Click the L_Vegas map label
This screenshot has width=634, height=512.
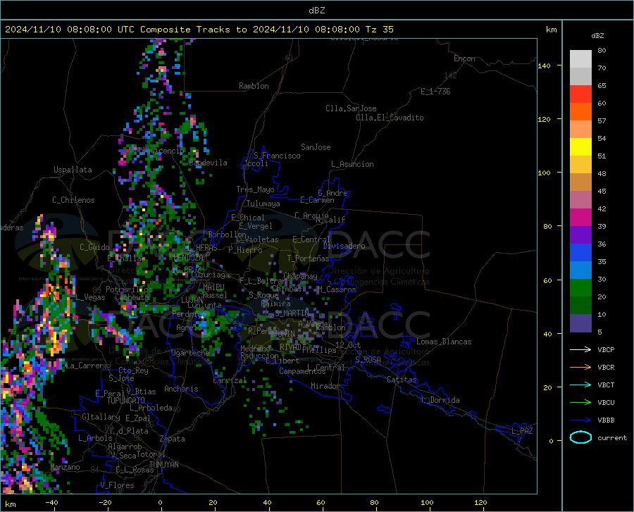click(x=90, y=297)
